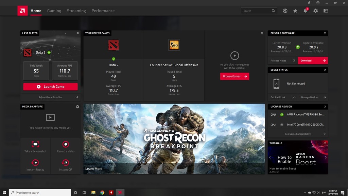Click the Windows taskbar search box
Viewport: 348px width, 196px height.
pyautogui.click(x=40, y=193)
